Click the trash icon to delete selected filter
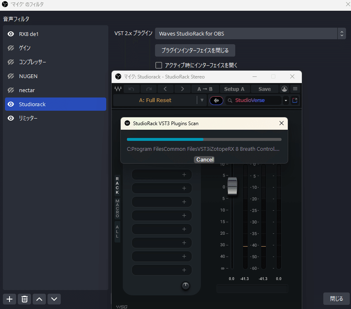This screenshot has width=351, height=309. click(x=24, y=299)
